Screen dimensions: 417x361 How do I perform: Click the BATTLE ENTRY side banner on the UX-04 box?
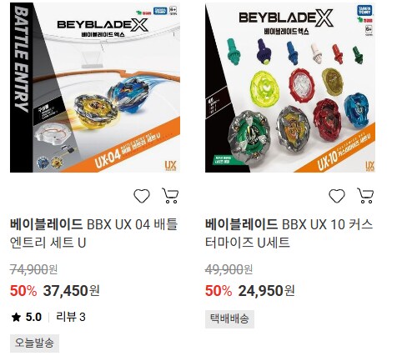pos(21,59)
